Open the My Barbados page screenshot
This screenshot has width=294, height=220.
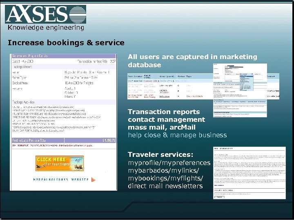coord(249,173)
